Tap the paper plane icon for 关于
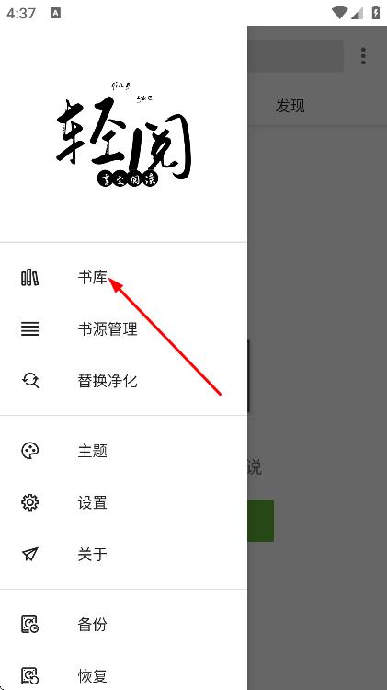This screenshot has height=690, width=387. click(30, 554)
